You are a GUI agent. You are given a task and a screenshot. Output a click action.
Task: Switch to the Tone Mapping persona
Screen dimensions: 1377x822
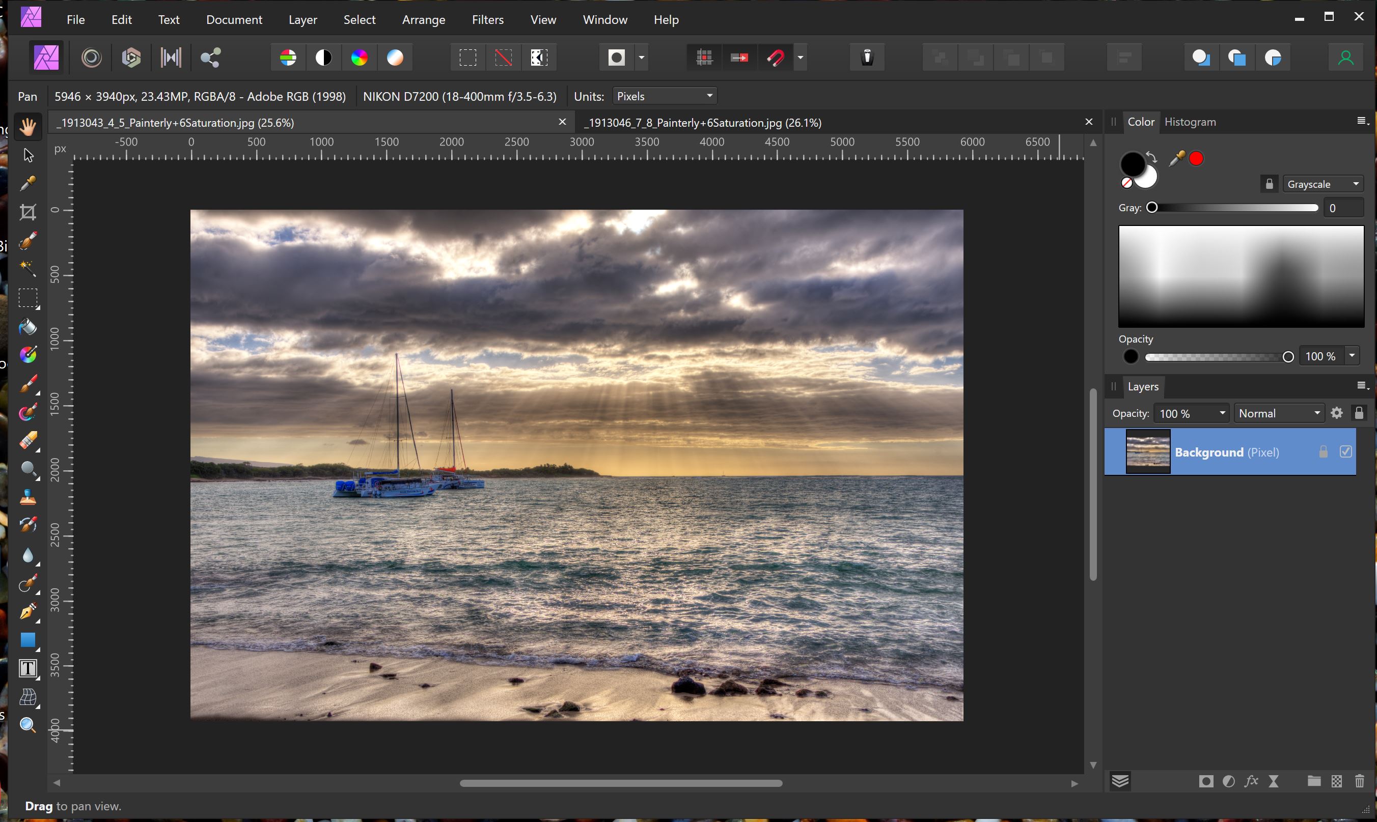[x=171, y=58]
